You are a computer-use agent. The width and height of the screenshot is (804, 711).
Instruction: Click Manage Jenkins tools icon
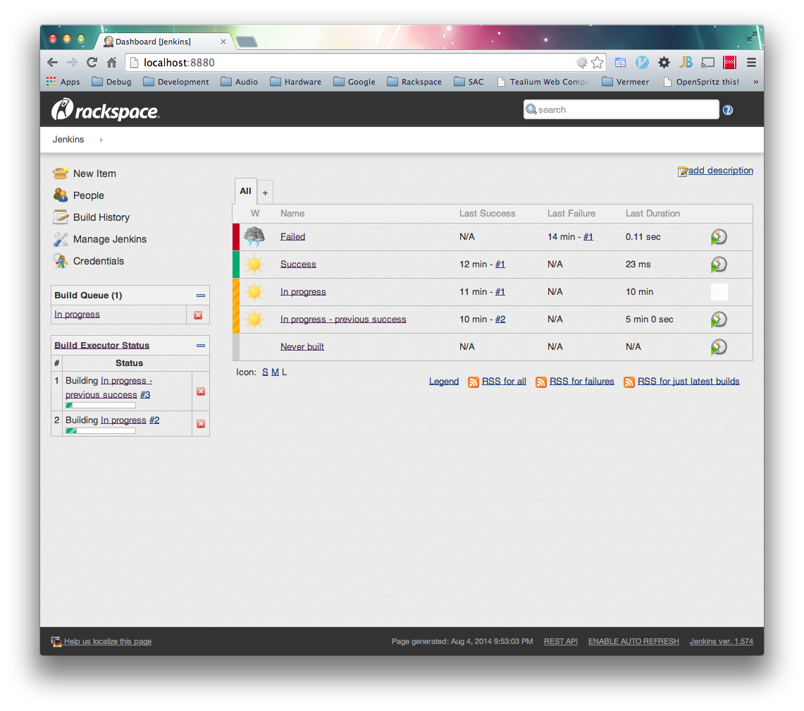(x=60, y=239)
